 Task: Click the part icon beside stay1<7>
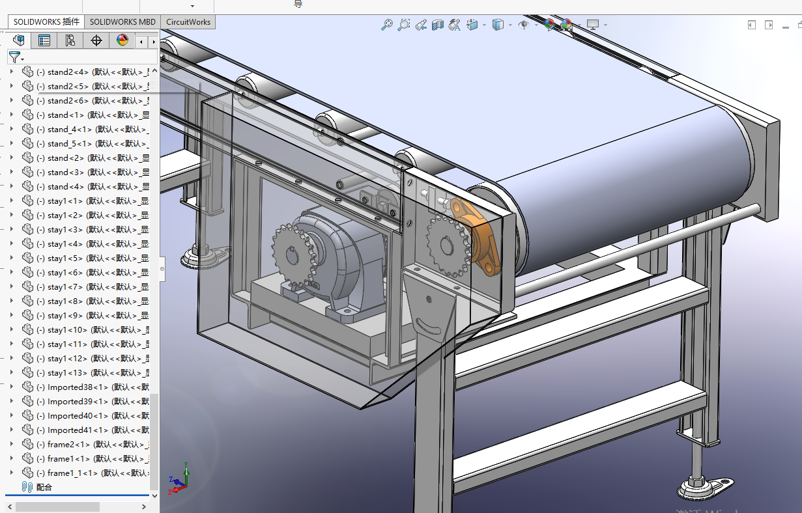[x=27, y=286]
